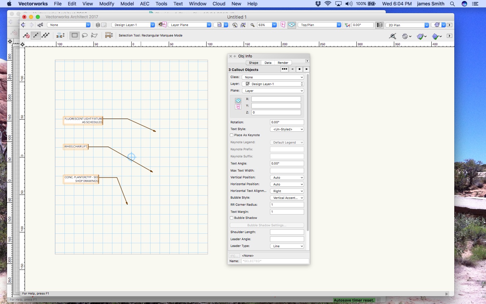Screen dimensions: 486x304
Task: Choose the Lasso Marquee mode
Action: coord(85,35)
